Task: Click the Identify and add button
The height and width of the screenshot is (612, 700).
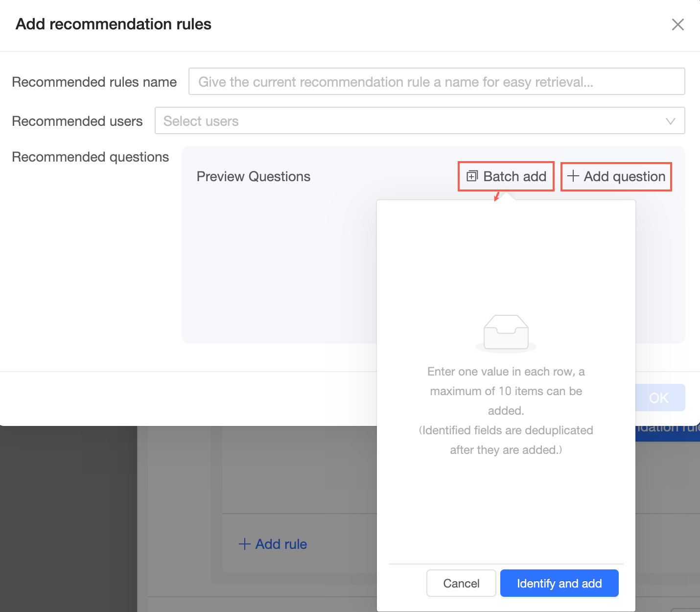Action: (x=559, y=583)
